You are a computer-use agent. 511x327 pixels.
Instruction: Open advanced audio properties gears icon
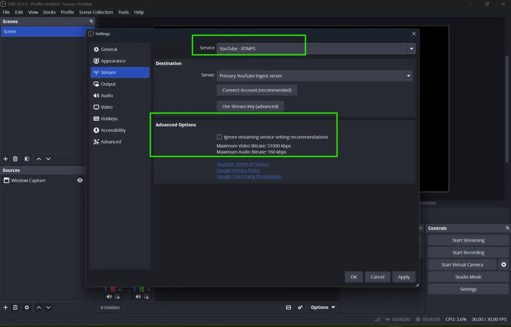click(300, 307)
